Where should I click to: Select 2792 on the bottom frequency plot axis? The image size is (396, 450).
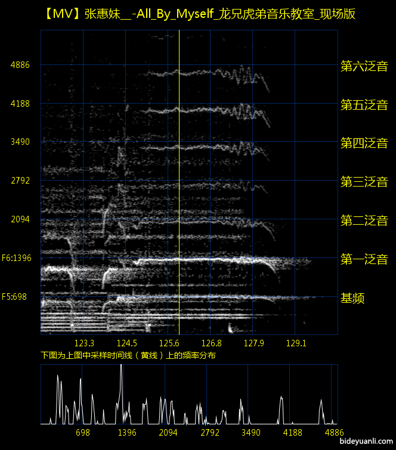(210, 432)
